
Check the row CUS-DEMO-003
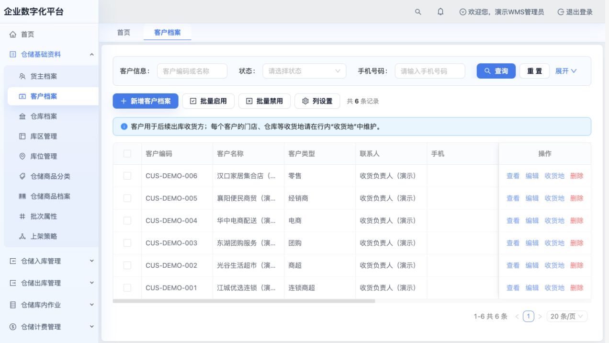(x=127, y=243)
